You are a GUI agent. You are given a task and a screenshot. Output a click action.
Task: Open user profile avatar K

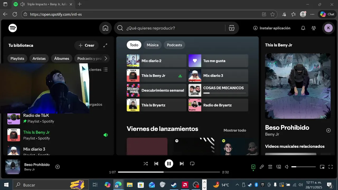tap(328, 28)
